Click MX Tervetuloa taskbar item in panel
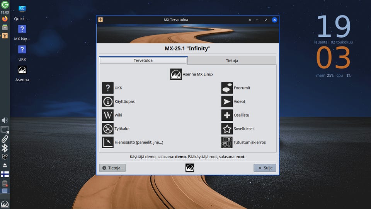 (5, 36)
